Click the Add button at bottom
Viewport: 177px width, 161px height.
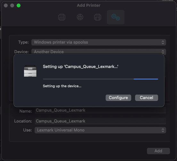pyautogui.click(x=158, y=151)
